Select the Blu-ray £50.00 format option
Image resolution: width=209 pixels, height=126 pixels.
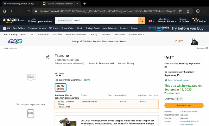point(60,87)
